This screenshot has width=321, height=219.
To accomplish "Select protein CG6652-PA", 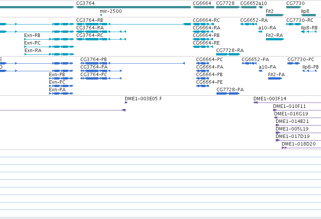I will pos(249,63).
